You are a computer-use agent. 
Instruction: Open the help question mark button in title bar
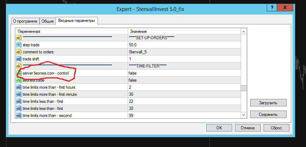coord(271,8)
